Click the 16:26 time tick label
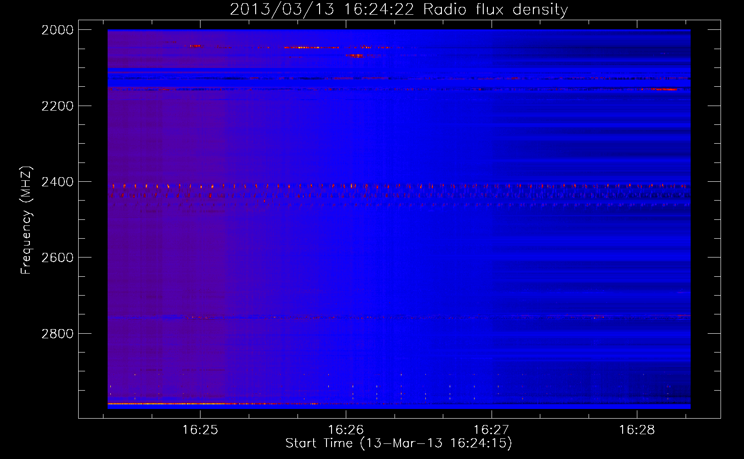The image size is (744, 459). [346, 430]
